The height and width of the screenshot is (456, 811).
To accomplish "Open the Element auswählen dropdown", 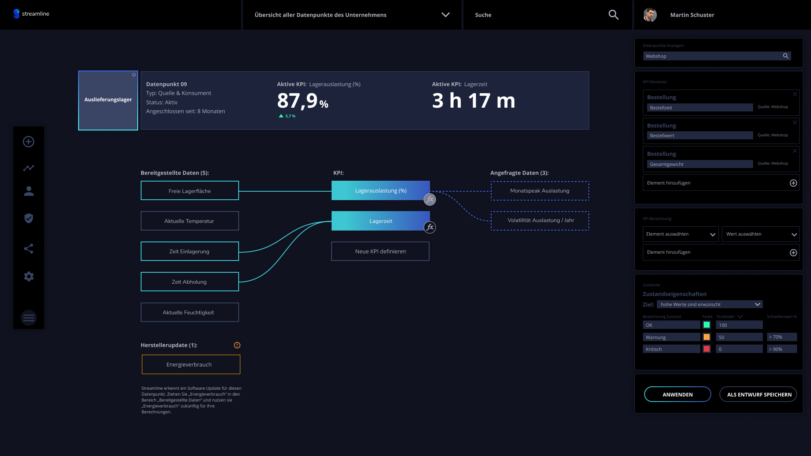I will (x=680, y=234).
